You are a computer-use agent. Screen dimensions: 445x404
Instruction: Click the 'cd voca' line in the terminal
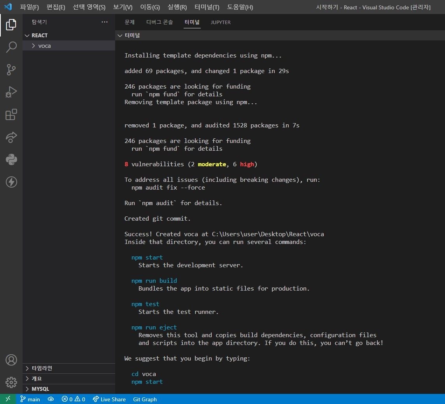pyautogui.click(x=144, y=374)
